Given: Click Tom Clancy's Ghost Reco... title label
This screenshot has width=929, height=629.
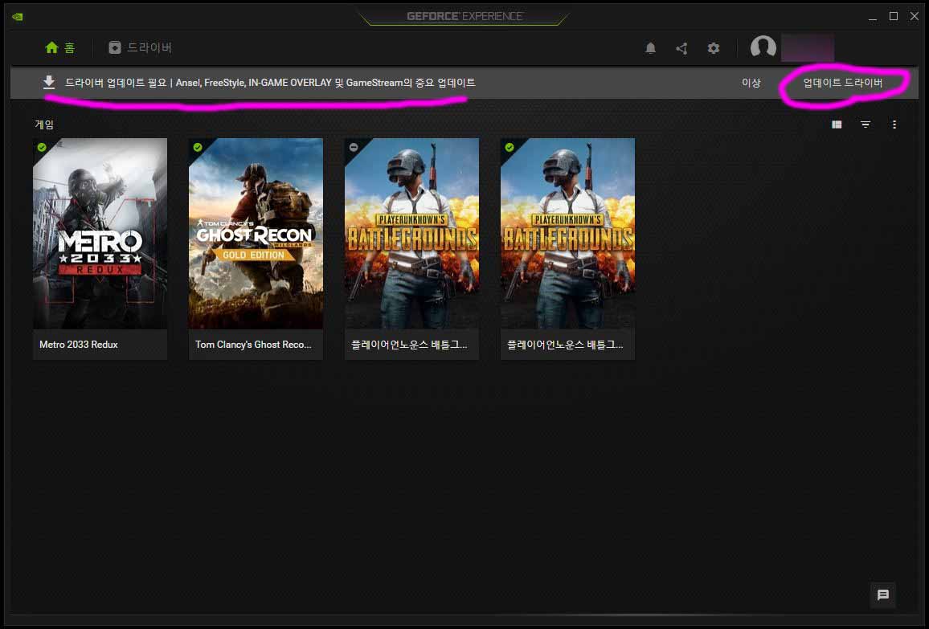Looking at the screenshot, I should tap(253, 345).
